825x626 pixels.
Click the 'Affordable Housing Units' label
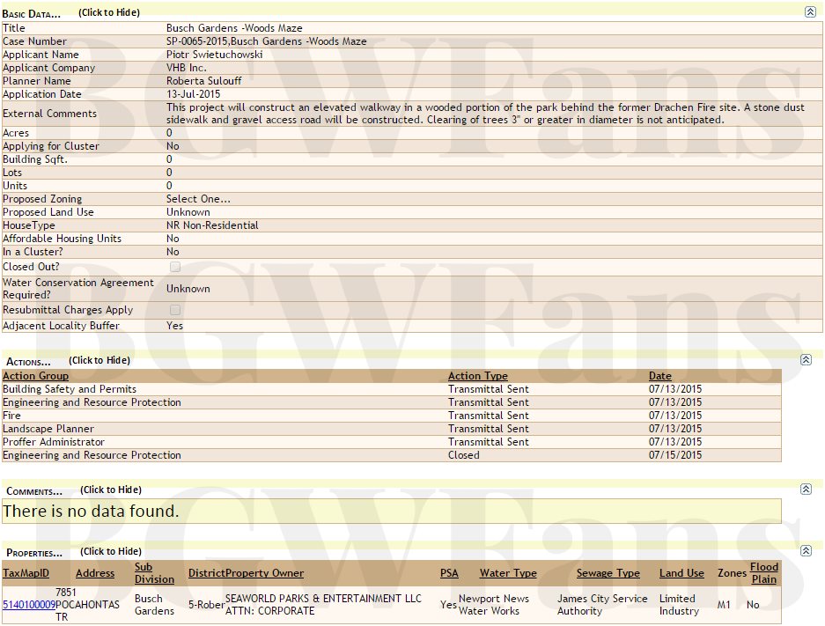point(63,239)
